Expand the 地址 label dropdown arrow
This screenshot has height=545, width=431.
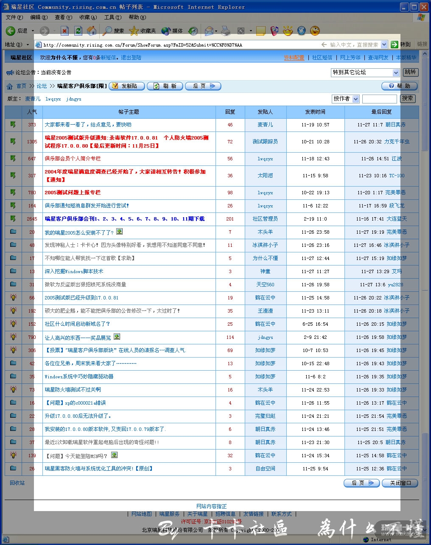tap(28, 45)
